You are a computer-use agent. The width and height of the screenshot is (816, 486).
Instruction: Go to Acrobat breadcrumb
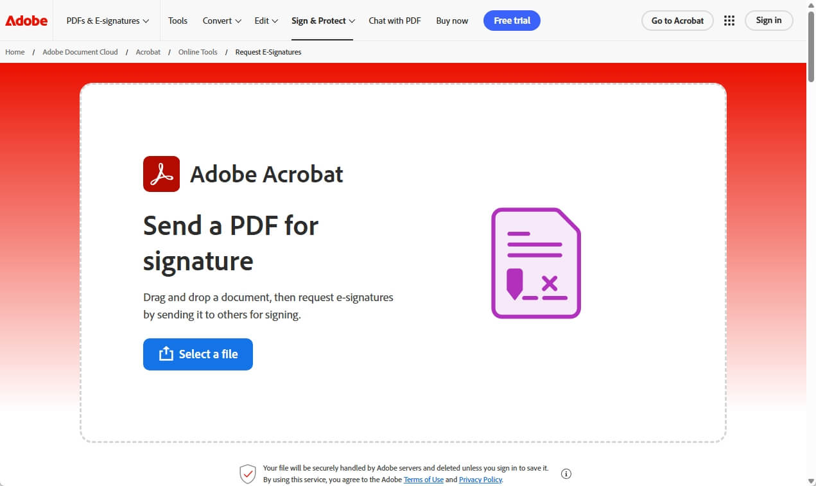[x=148, y=52]
